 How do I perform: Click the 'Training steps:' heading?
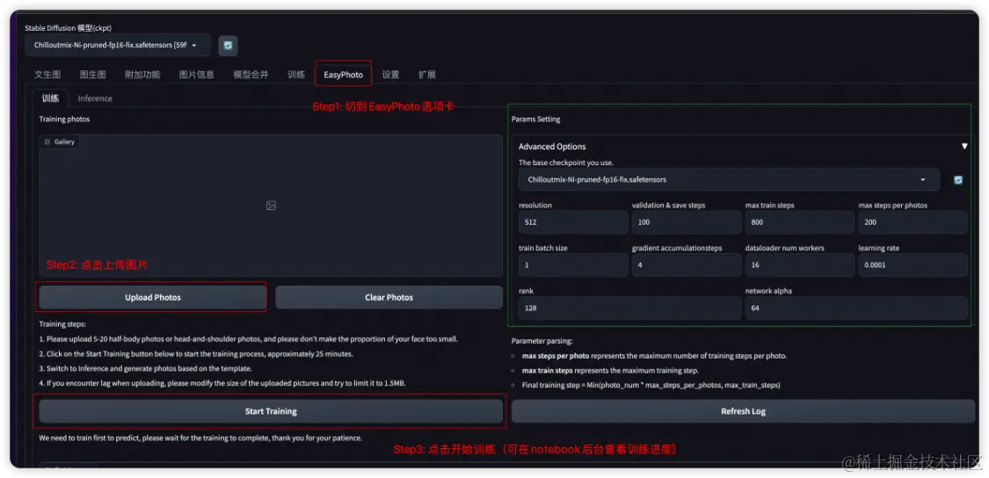coord(62,324)
